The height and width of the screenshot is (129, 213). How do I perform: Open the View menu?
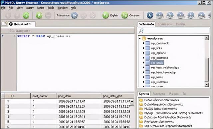20,8
